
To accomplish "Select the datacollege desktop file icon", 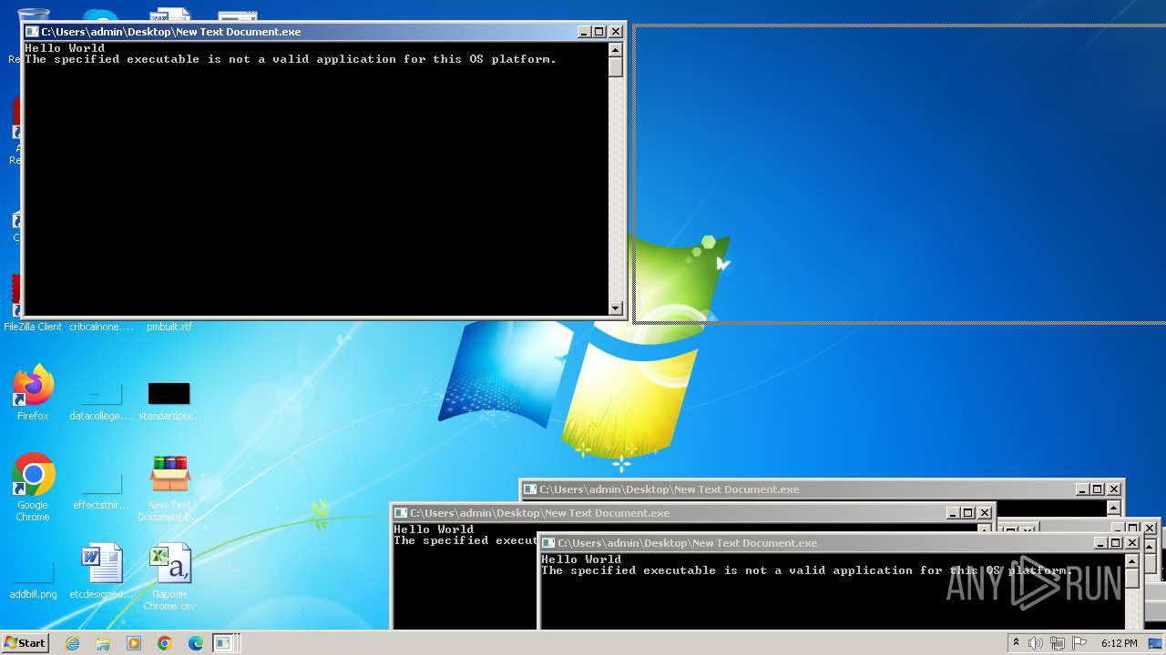I will (101, 393).
